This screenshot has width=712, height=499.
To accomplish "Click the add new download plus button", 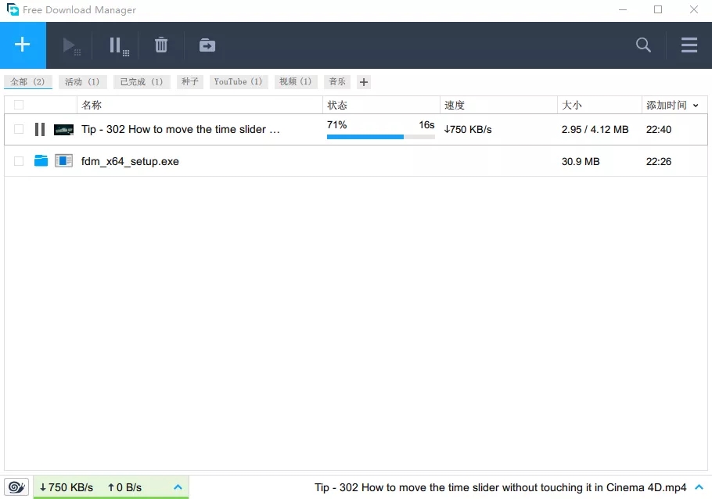I will 23,45.
